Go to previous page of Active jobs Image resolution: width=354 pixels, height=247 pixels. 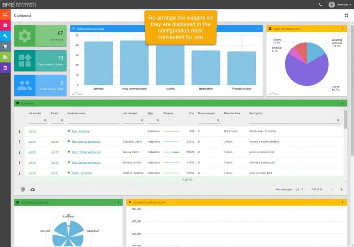[x=332, y=189]
